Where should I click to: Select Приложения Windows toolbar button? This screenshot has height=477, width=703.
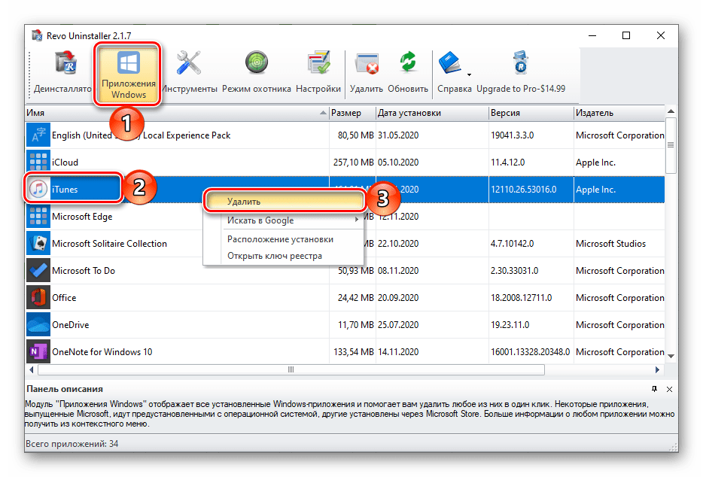(x=128, y=74)
